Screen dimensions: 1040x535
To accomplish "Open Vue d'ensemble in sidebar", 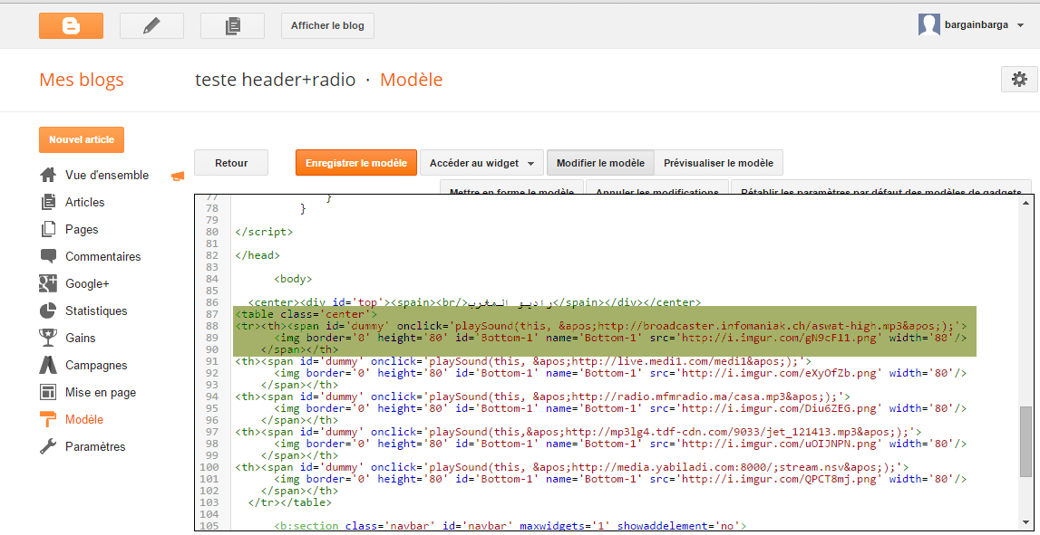I will 107,176.
